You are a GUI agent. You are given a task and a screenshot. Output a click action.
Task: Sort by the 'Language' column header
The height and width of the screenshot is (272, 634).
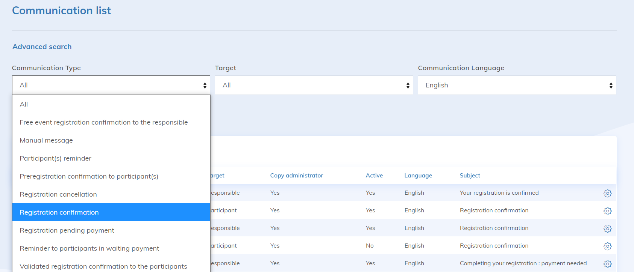point(418,176)
